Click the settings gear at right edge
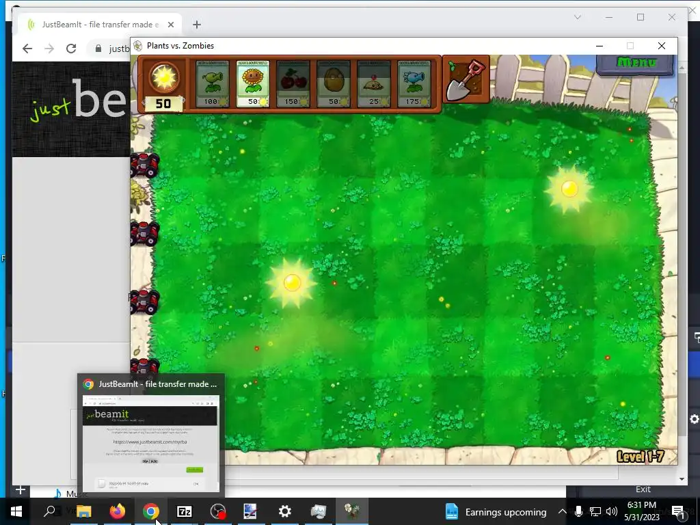Image resolution: width=700 pixels, height=525 pixels. click(x=695, y=419)
